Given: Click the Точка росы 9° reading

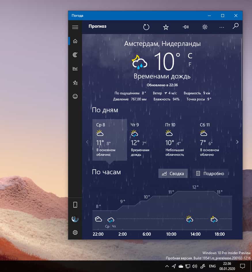Looking at the screenshot, I should [x=199, y=99].
